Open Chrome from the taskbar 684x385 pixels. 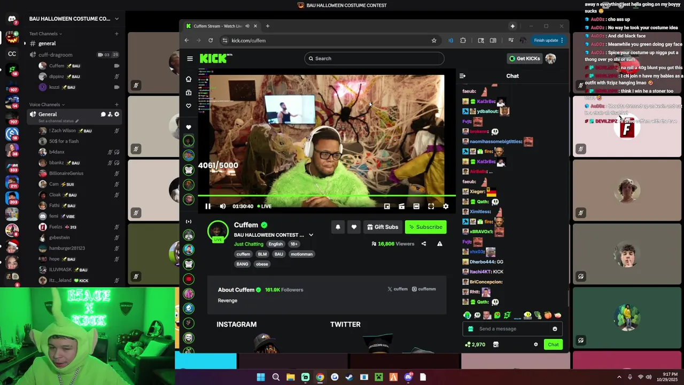320,378
